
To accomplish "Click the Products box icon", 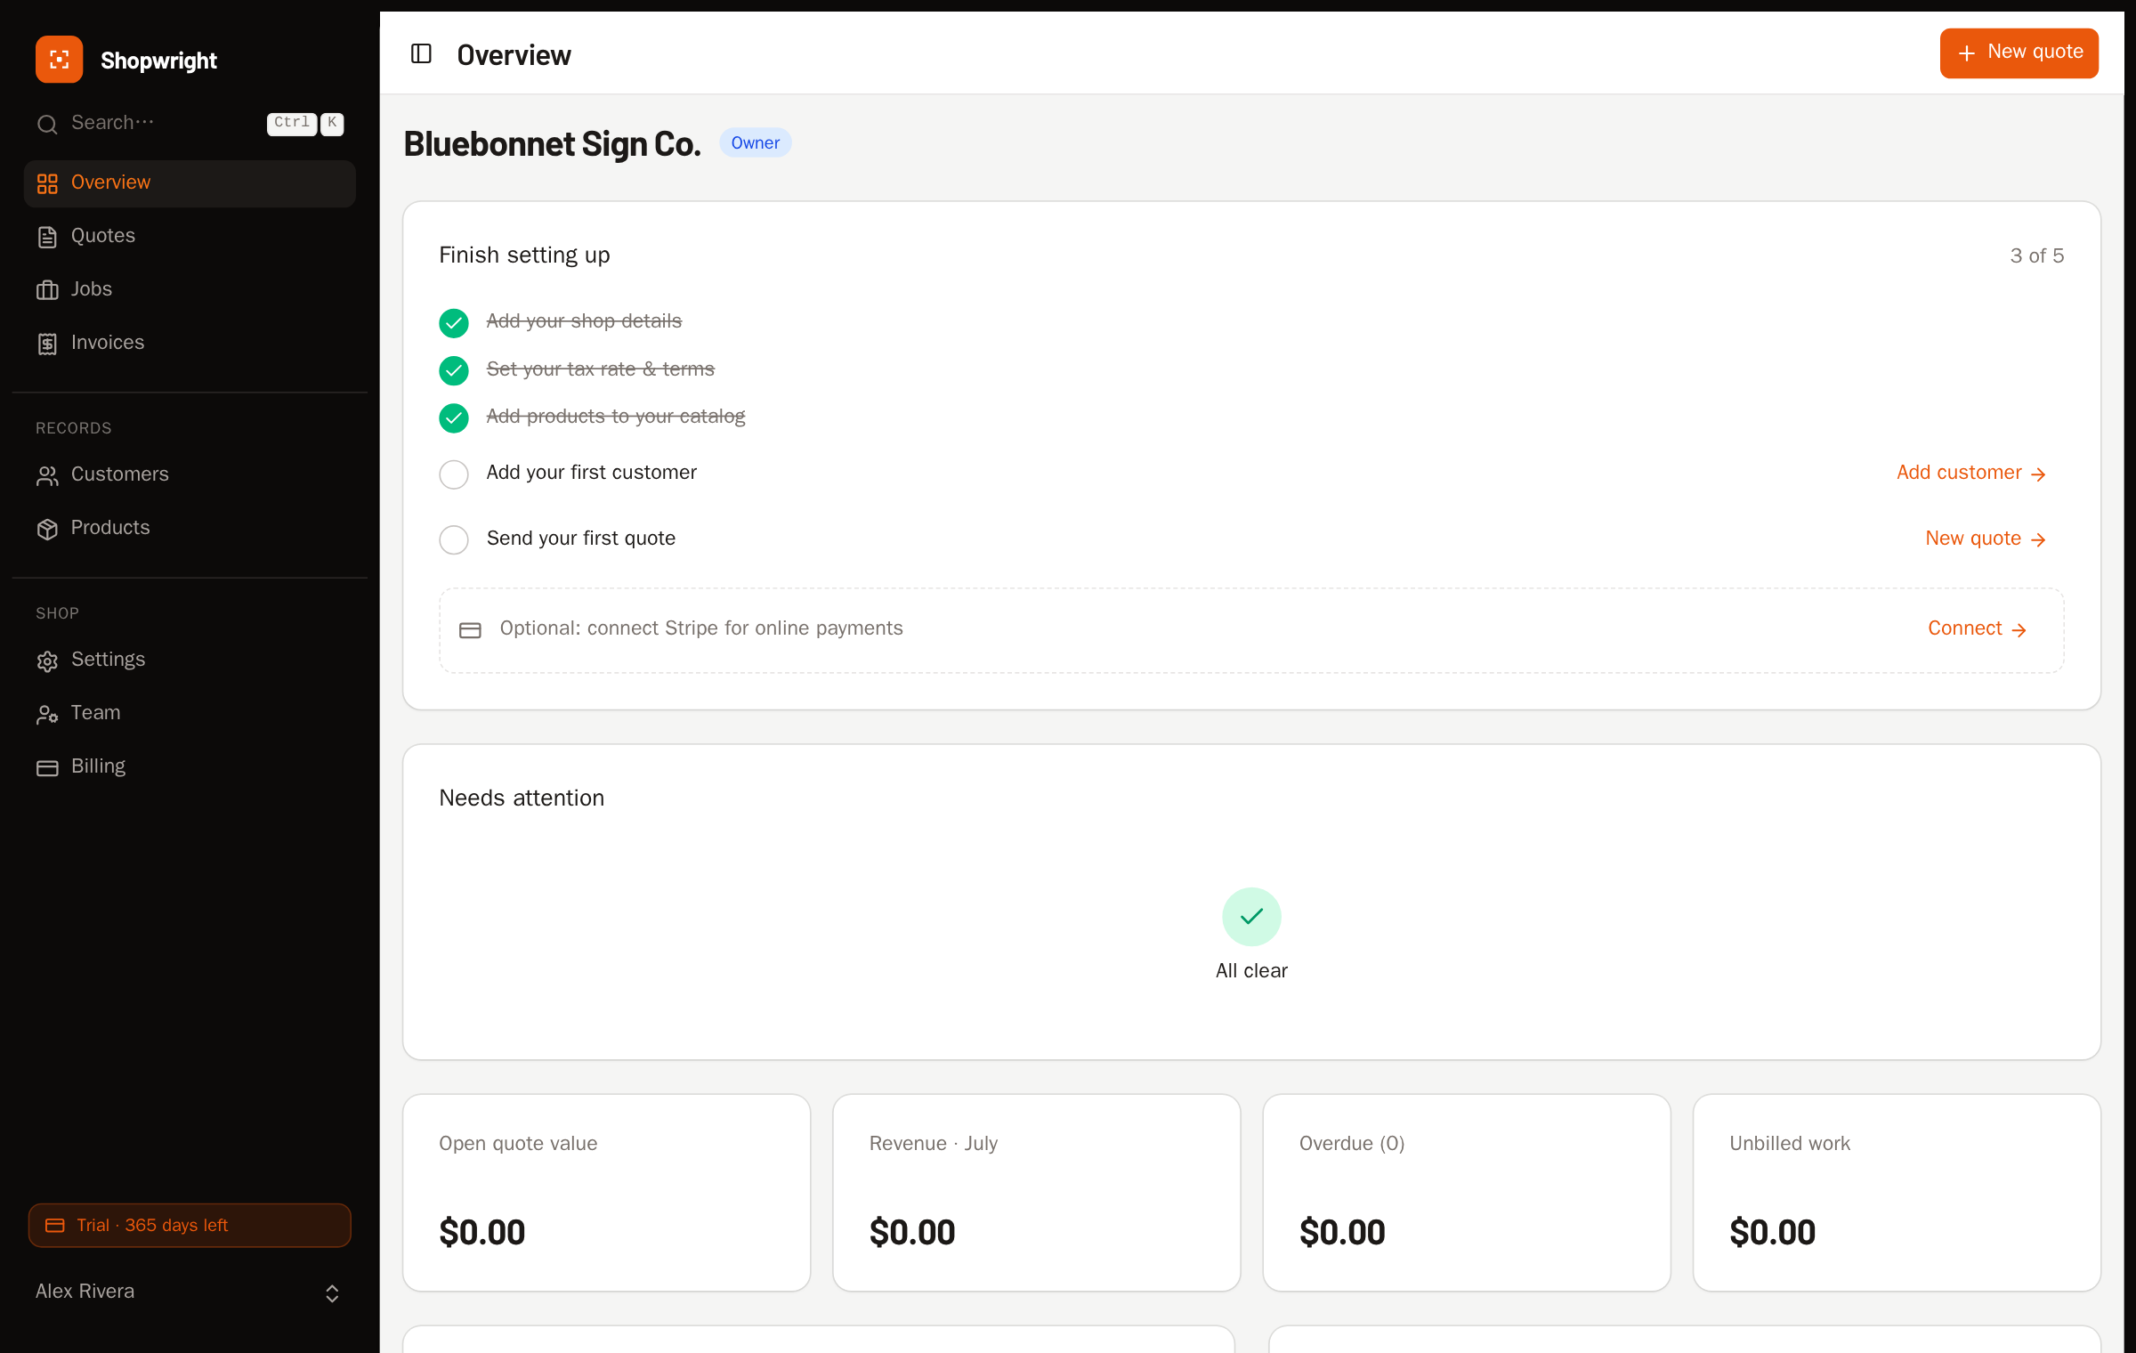I will [x=47, y=529].
